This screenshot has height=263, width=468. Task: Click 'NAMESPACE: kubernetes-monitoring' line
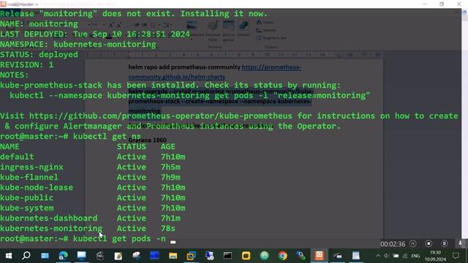point(78,45)
